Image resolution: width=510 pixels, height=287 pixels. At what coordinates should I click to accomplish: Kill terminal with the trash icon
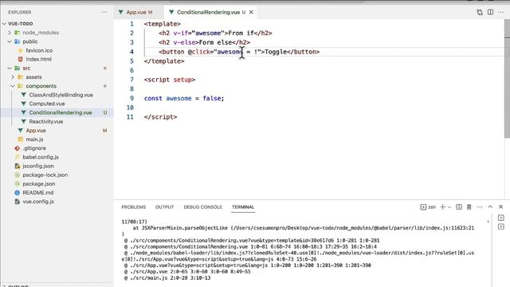[469, 207]
